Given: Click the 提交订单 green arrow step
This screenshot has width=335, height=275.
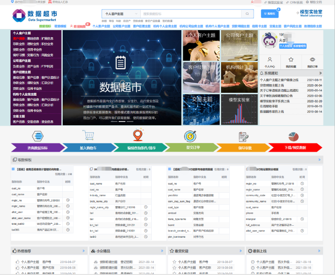Looking at the screenshot, I should 192,148.
